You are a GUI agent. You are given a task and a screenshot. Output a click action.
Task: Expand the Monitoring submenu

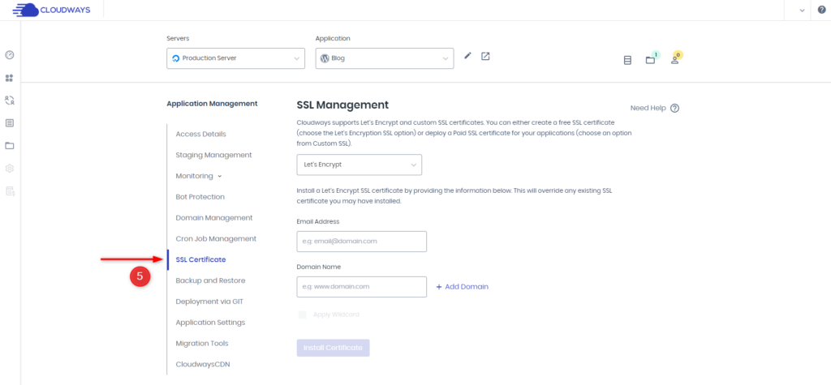point(198,176)
